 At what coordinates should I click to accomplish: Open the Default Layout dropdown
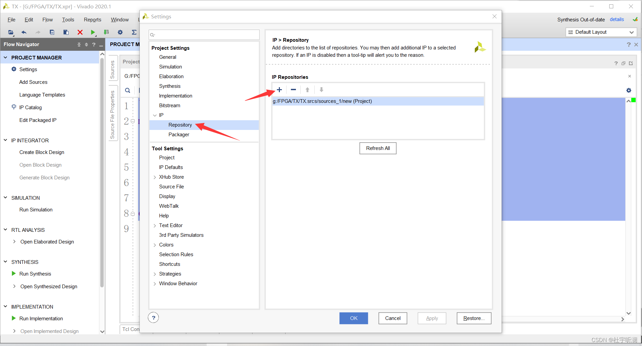(x=601, y=32)
